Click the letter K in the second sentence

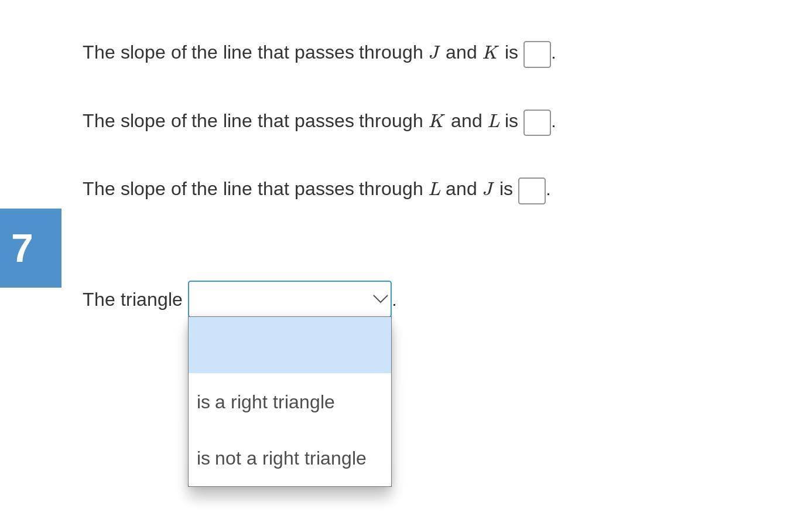point(437,121)
